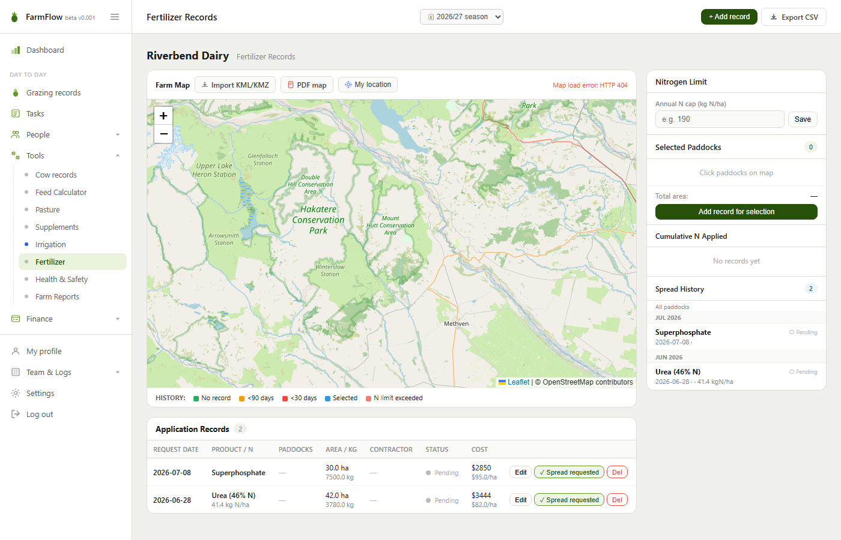The height and width of the screenshot is (540, 841).
Task: Open Irrigation page
Action: [73, 245]
